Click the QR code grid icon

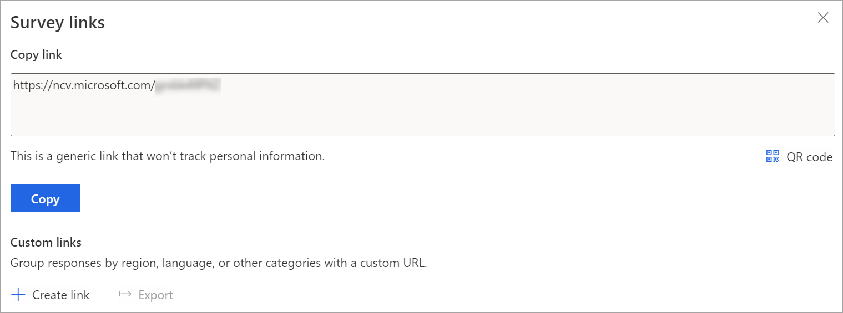pos(773,156)
